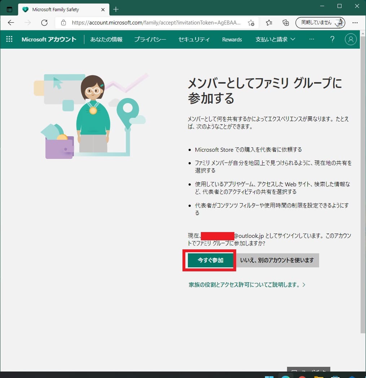
Task: Open the ellipsis overflow menu in the navigation bar
Action: pos(312,39)
